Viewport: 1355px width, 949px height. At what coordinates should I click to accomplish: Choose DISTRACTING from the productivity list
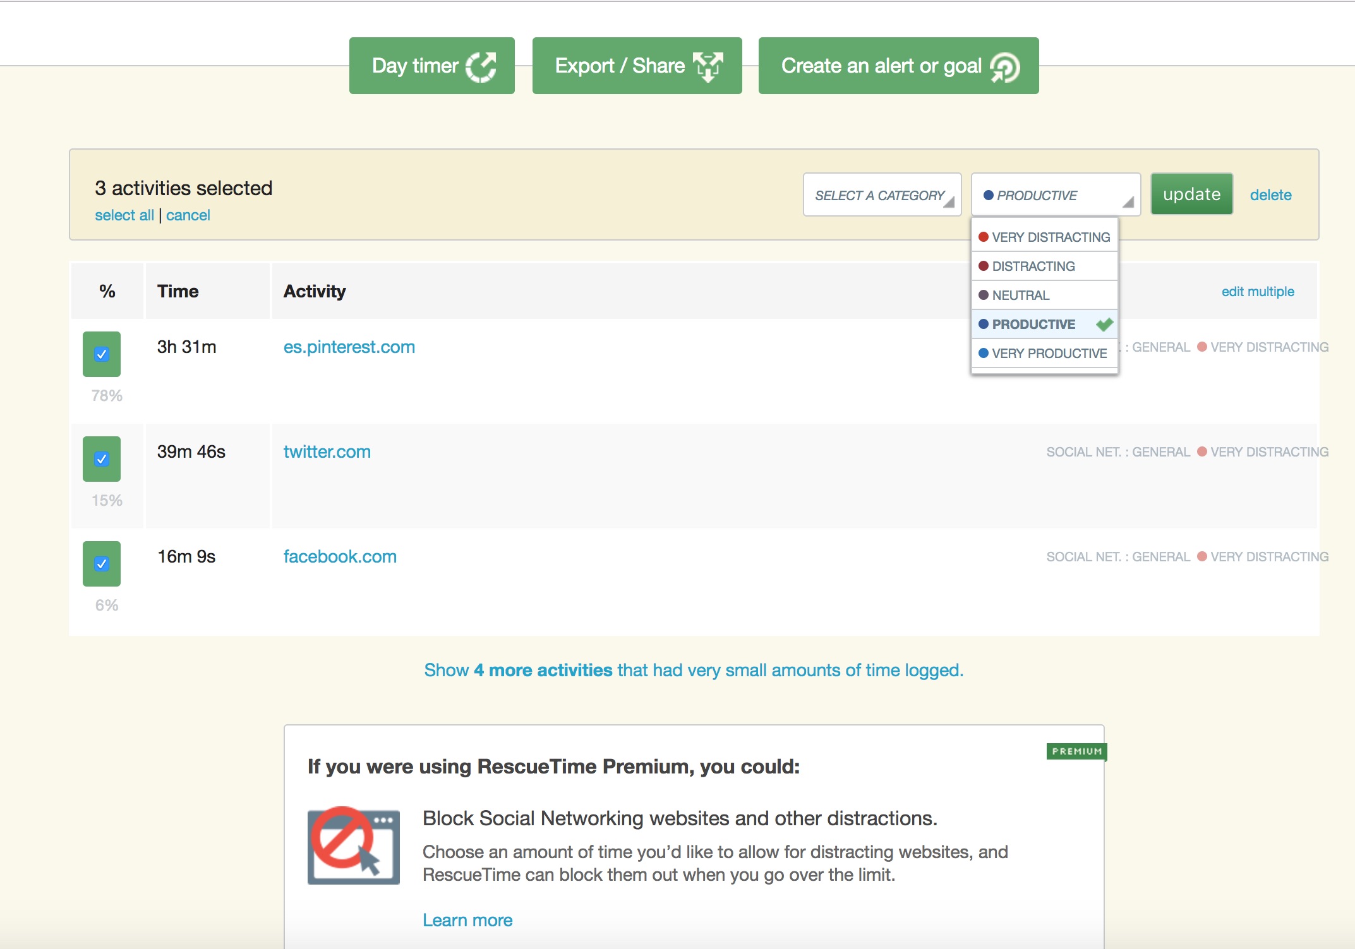(x=1045, y=266)
